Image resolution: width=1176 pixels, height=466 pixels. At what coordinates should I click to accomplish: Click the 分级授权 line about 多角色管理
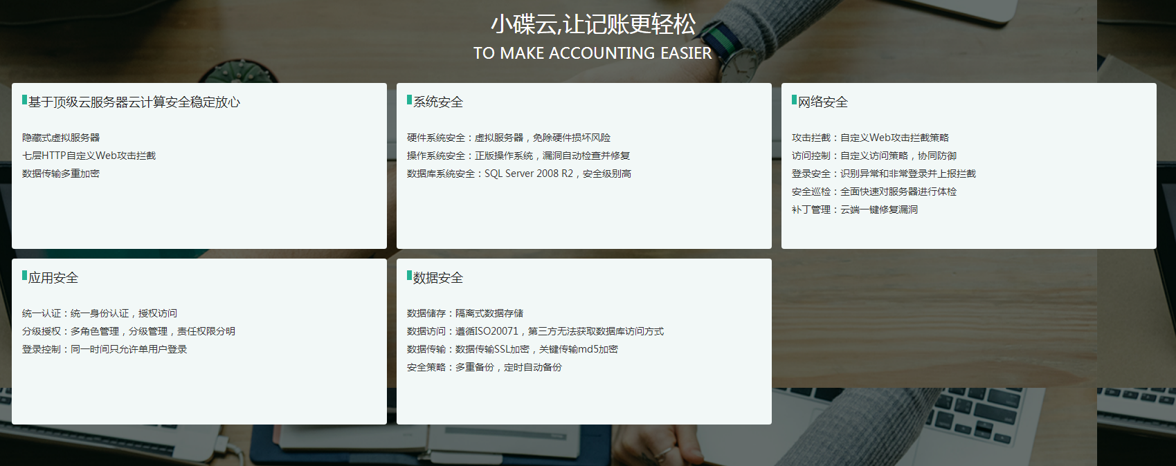(129, 331)
